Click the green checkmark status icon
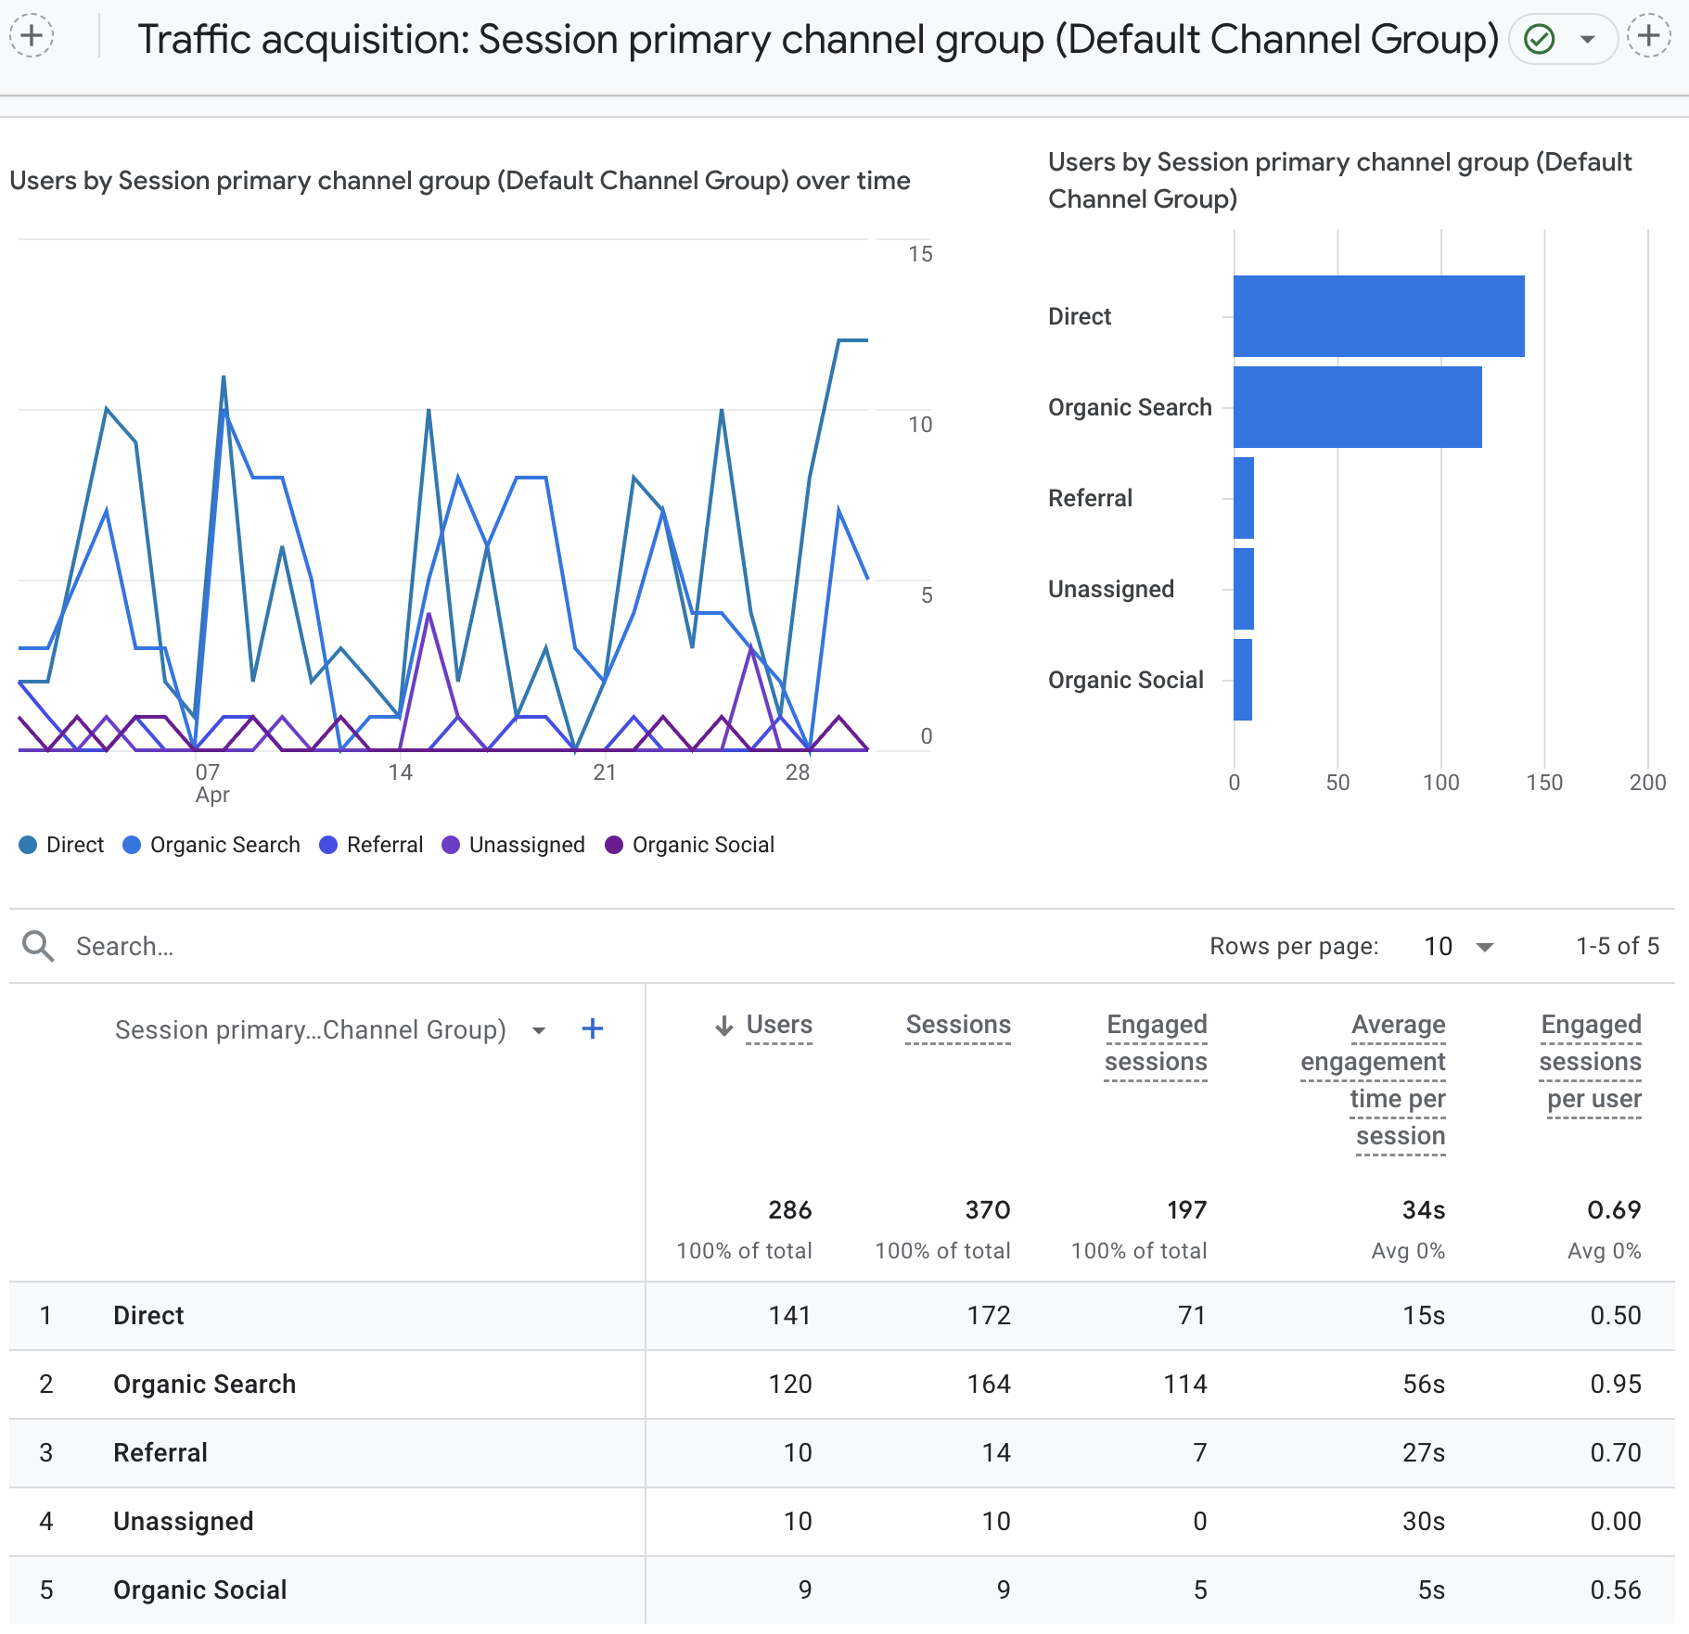Screen dimensions: 1689x1634 coord(1540,39)
